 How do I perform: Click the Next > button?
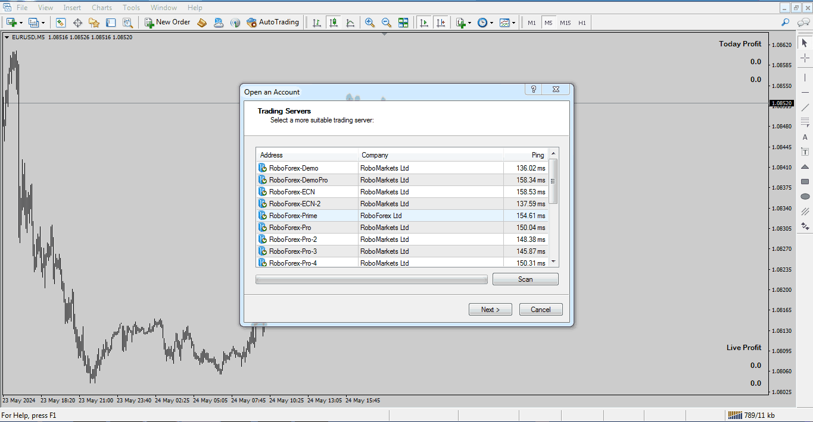click(x=490, y=310)
